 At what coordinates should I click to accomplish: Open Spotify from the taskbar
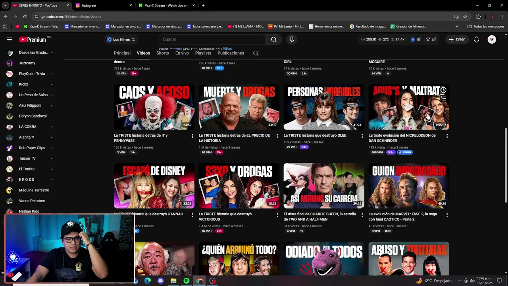187,281
